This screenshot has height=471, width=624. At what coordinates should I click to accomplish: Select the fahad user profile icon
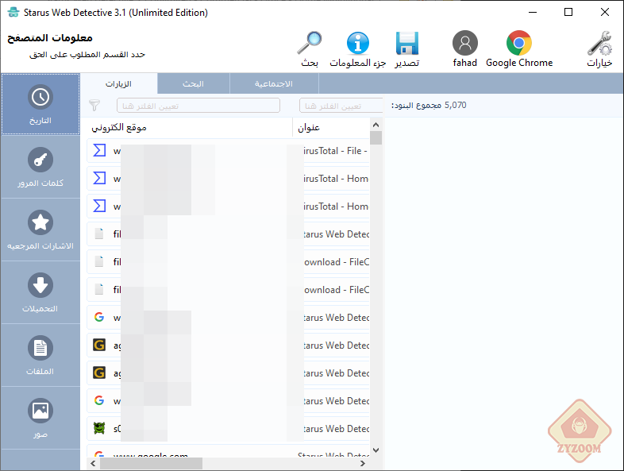point(464,43)
